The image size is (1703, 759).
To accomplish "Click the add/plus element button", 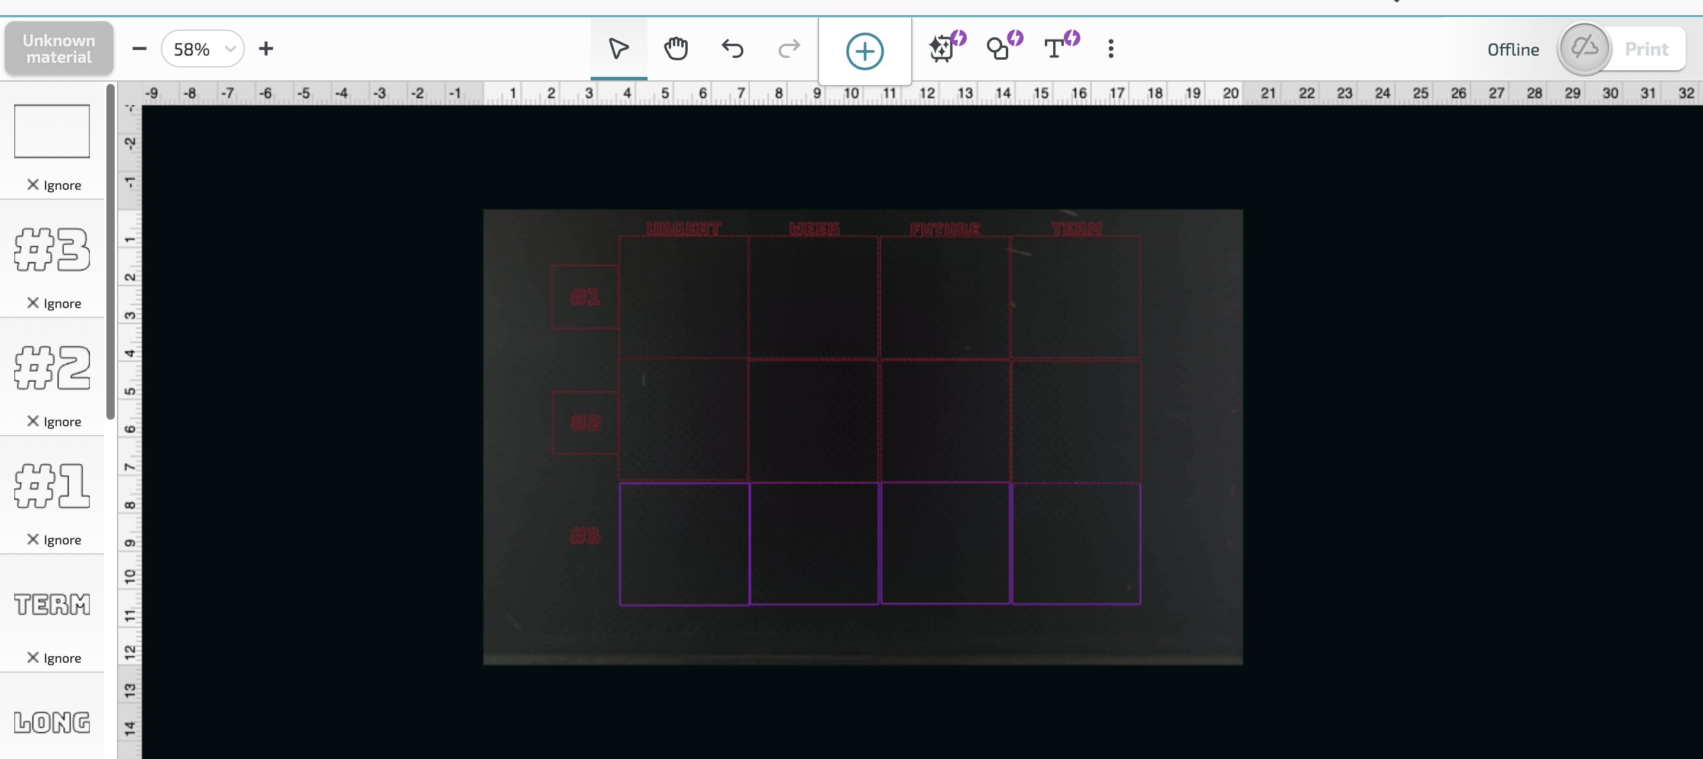I will (x=865, y=49).
